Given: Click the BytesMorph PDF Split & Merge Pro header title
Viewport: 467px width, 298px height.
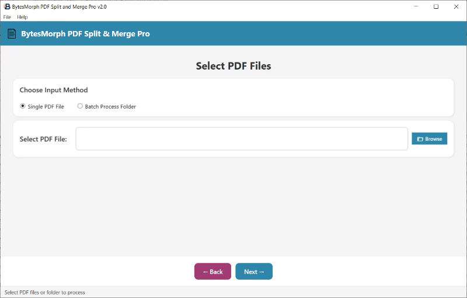Looking at the screenshot, I should click(x=85, y=34).
